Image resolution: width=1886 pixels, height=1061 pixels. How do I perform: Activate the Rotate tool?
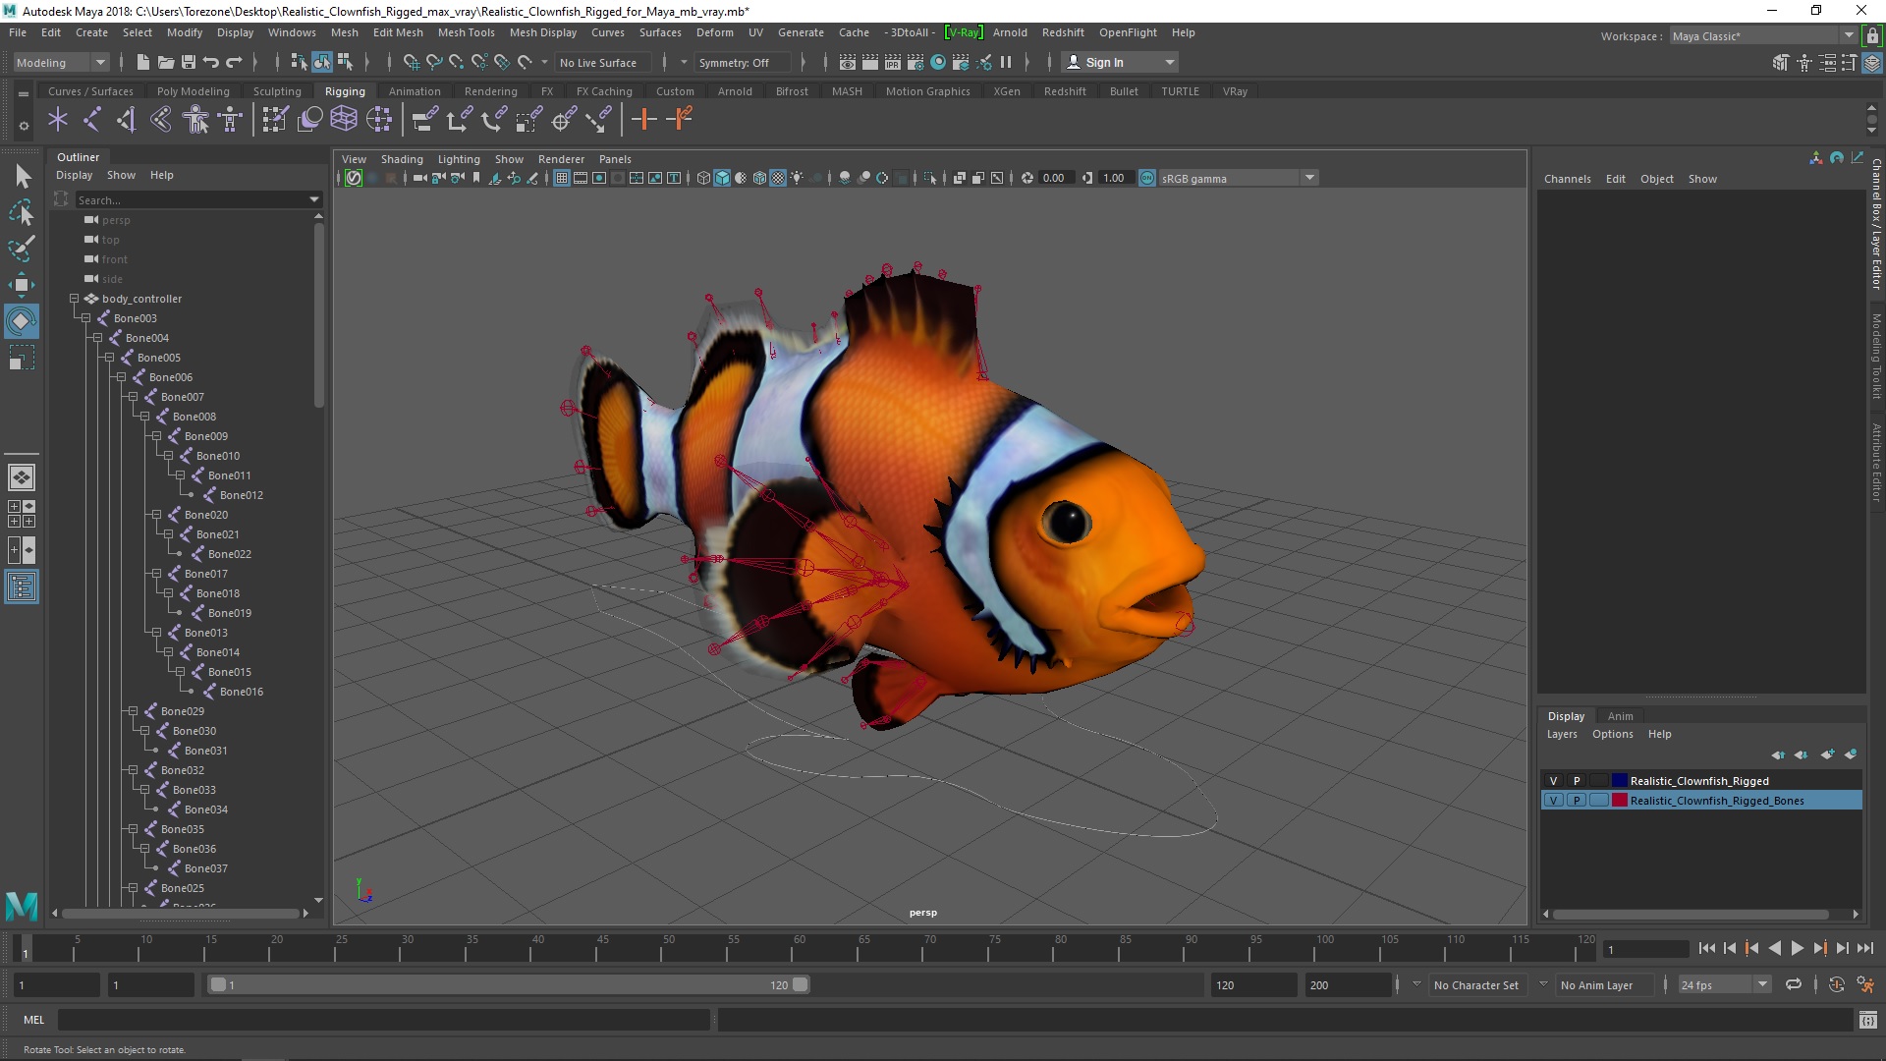pos(22,321)
